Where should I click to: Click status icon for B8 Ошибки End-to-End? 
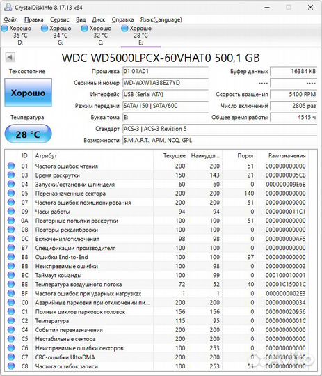(11, 257)
